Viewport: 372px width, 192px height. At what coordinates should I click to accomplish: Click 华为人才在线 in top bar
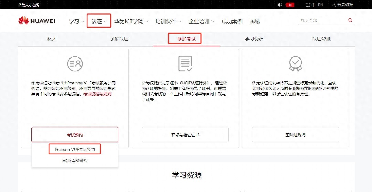pos(29,5)
